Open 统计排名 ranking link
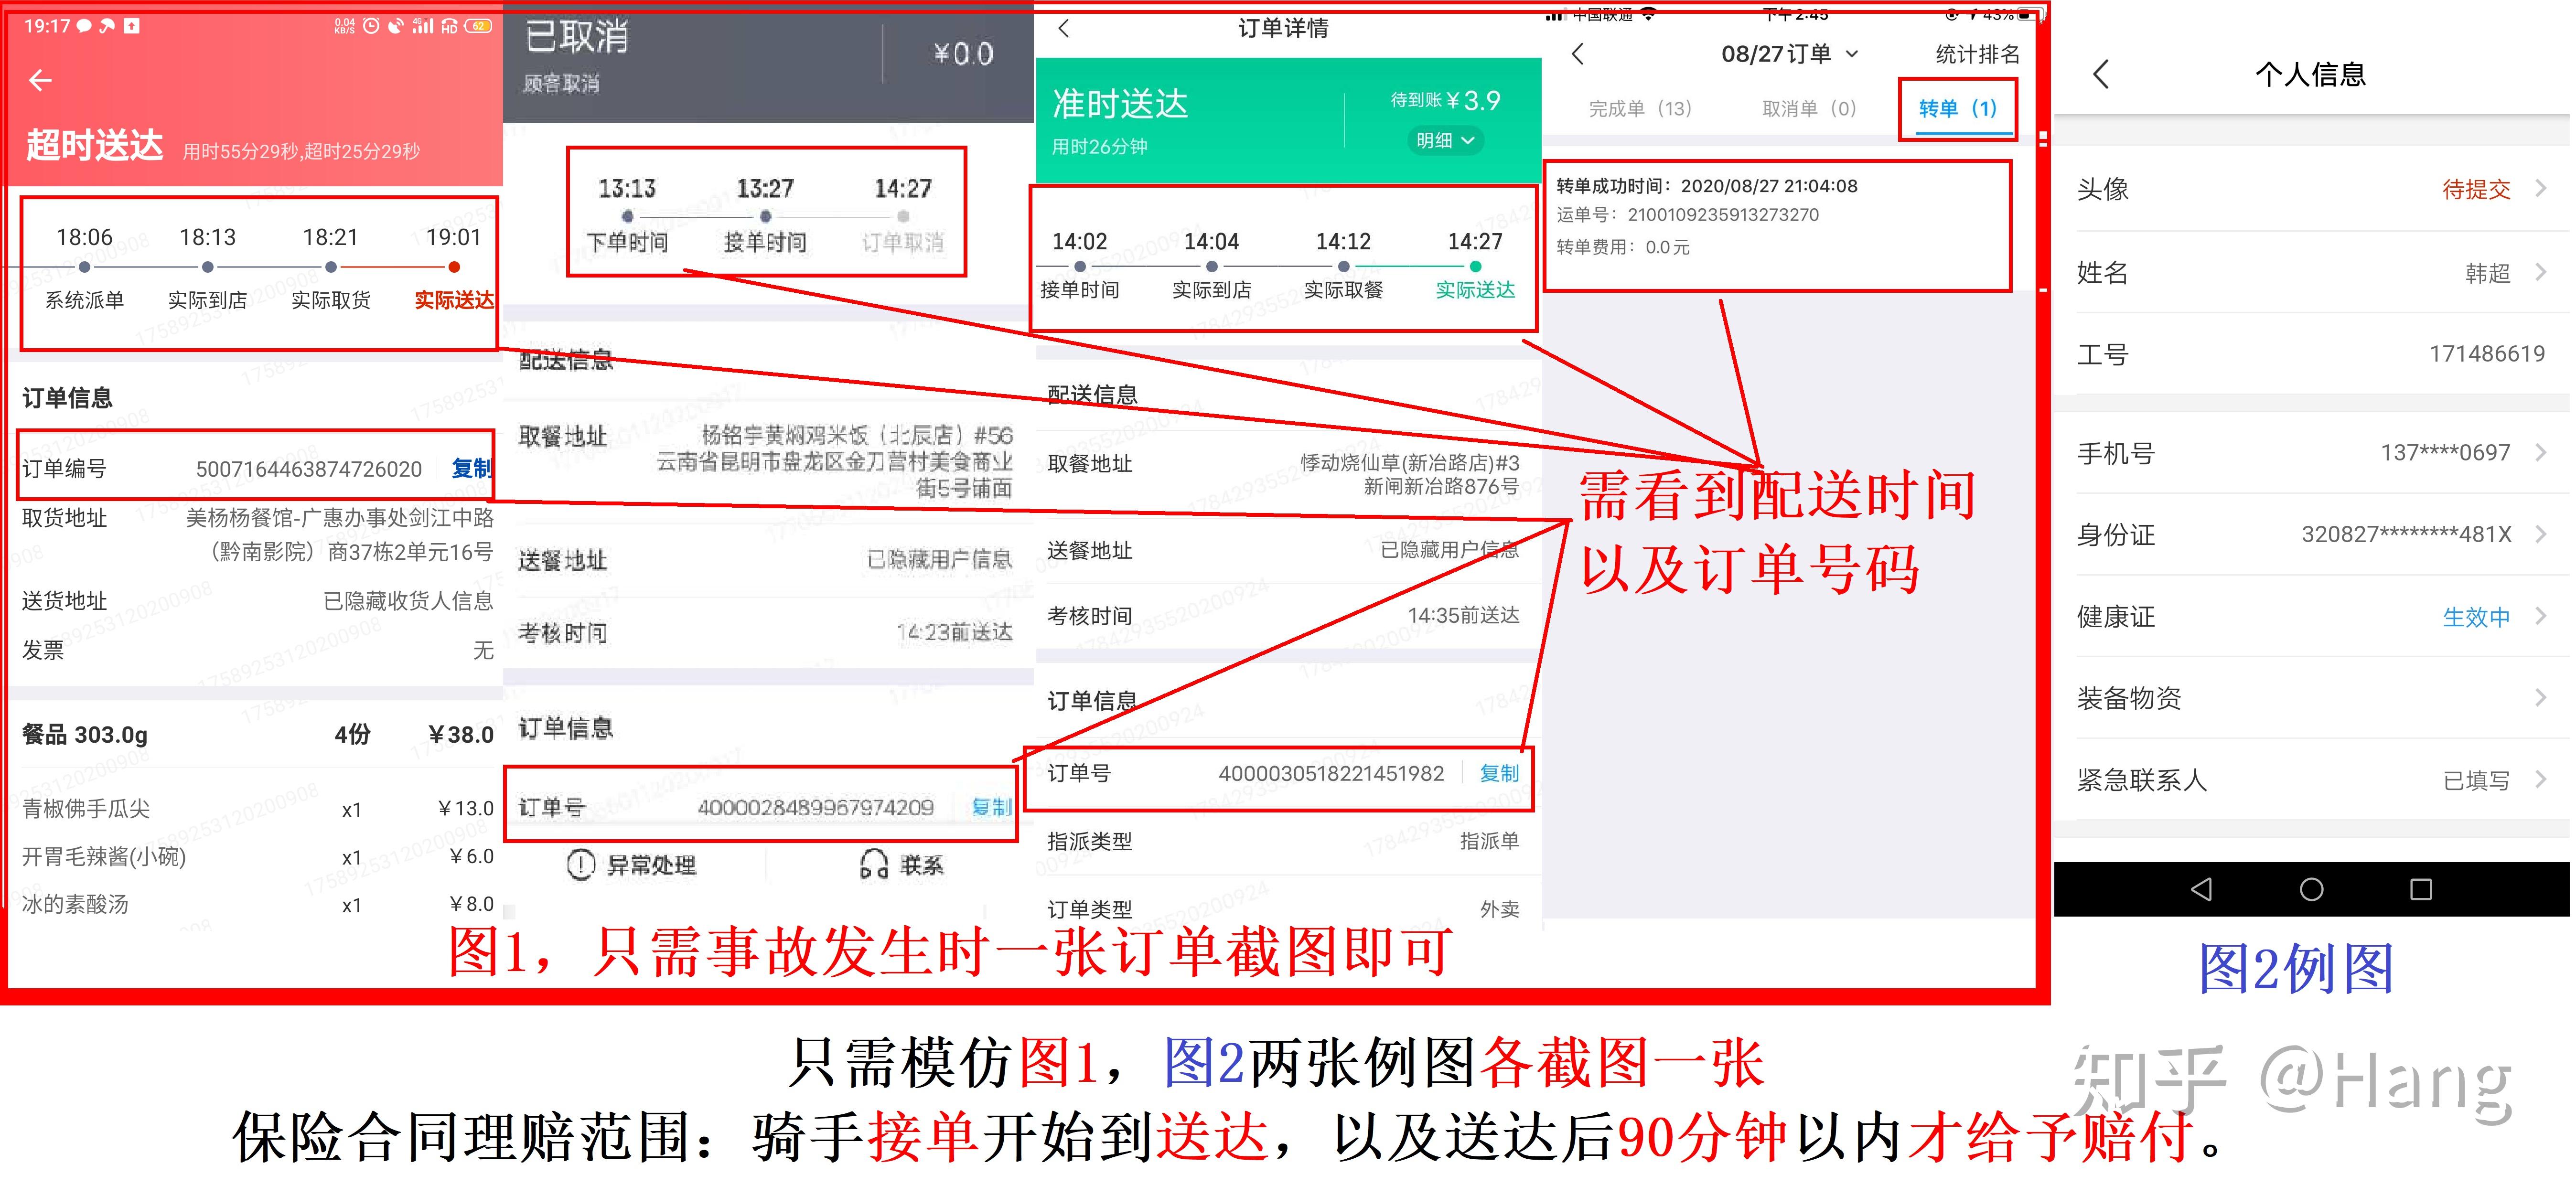The height and width of the screenshot is (1196, 2576). click(1977, 54)
